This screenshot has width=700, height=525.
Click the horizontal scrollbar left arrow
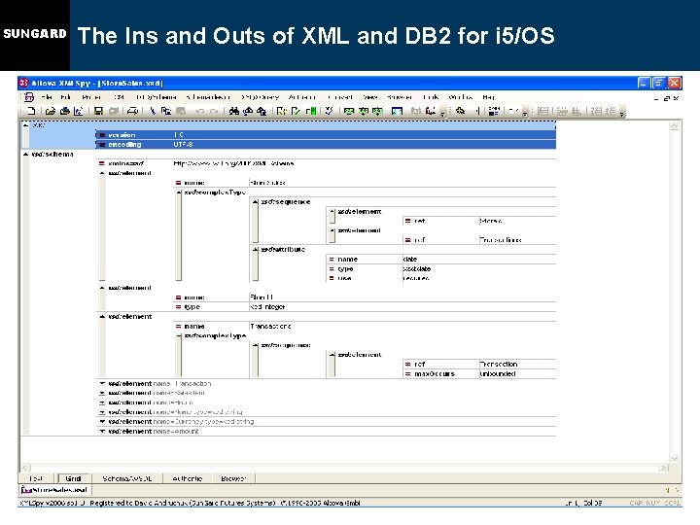(x=25, y=468)
